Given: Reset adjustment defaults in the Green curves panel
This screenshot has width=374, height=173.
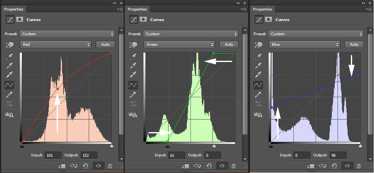Looking at the screenshot, I should [209, 166].
